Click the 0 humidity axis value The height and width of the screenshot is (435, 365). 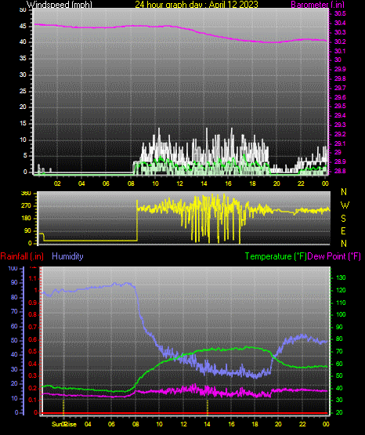[16, 412]
